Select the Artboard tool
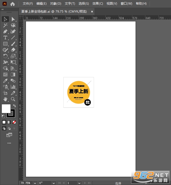 (x=5, y=93)
